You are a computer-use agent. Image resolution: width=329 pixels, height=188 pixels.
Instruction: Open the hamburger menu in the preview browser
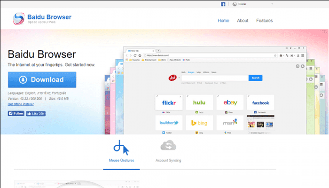pos(303,55)
